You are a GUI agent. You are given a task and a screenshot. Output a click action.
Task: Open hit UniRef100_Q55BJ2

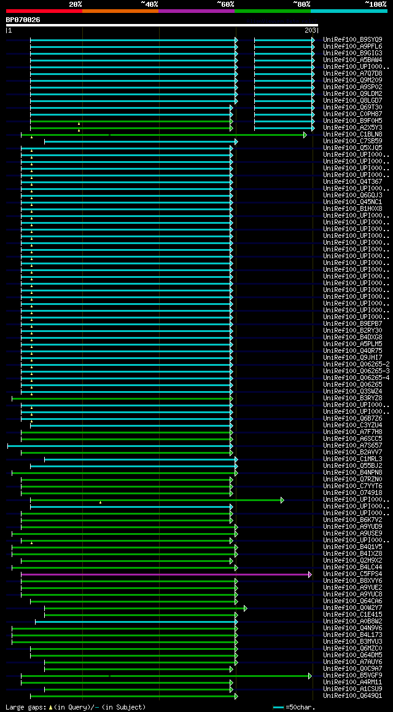pos(352,466)
